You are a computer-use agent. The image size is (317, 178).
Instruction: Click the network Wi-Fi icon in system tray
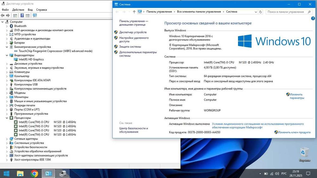tap(272, 174)
